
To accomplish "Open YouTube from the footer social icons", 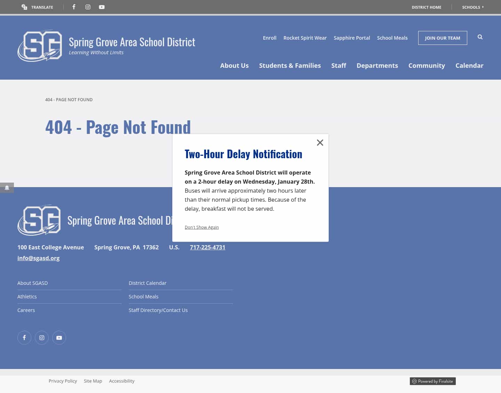I will pyautogui.click(x=59, y=337).
